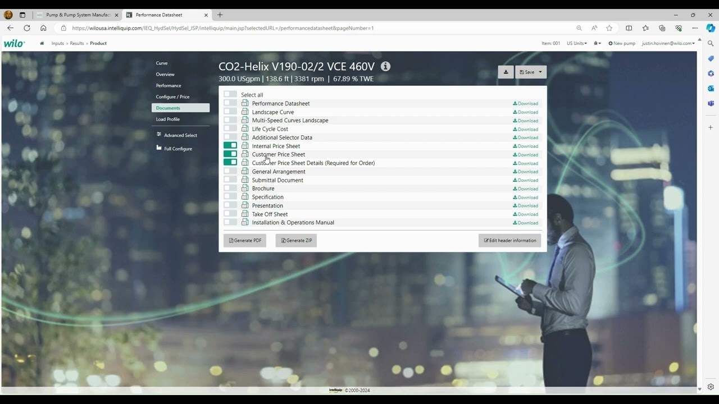This screenshot has height=404, width=719.
Task: Open the split screen icon
Action: 629,28
